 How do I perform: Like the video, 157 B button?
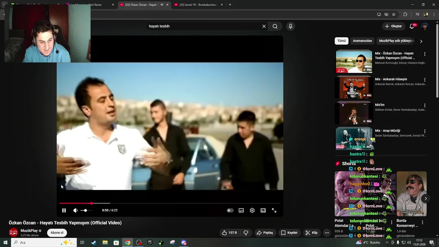[x=229, y=233]
